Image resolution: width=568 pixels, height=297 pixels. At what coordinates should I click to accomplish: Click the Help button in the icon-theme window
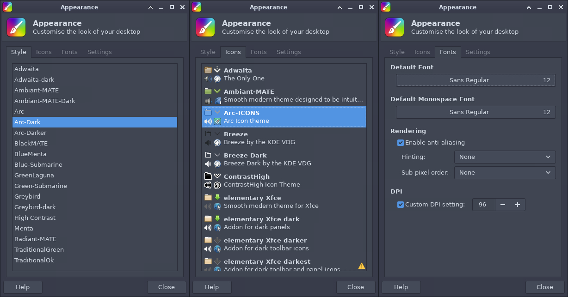pos(212,287)
